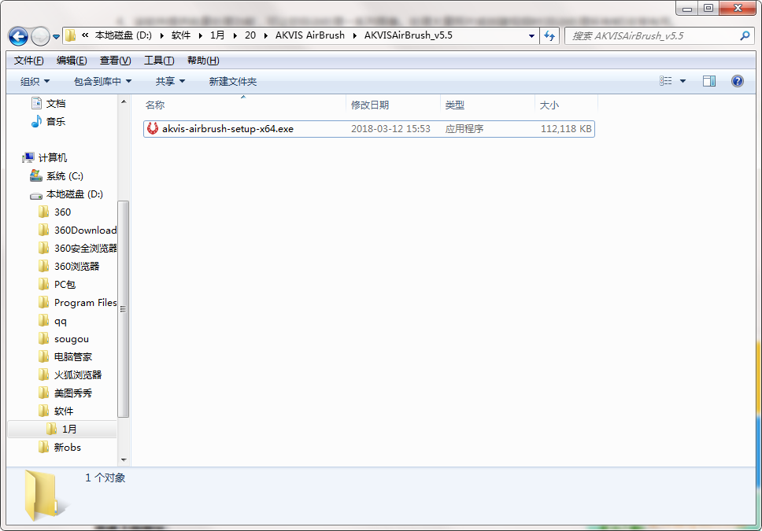762x531 pixels.
Task: Sort files by 名称 column
Action: 155,105
